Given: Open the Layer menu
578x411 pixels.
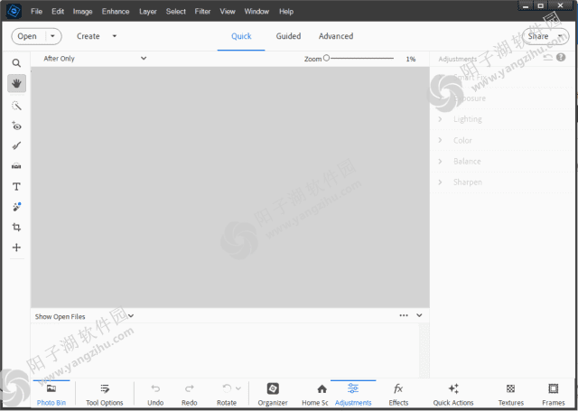Looking at the screenshot, I should [x=148, y=12].
